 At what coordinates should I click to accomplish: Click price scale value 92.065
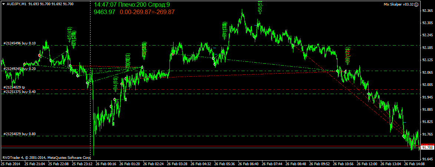pyautogui.click(x=427, y=73)
